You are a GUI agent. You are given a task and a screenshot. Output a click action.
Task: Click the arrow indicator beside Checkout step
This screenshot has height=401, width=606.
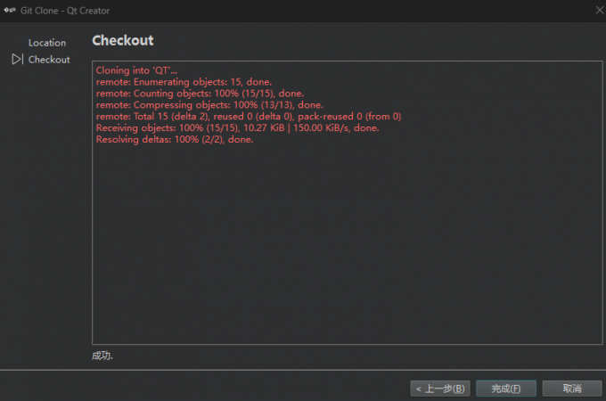[17, 60]
